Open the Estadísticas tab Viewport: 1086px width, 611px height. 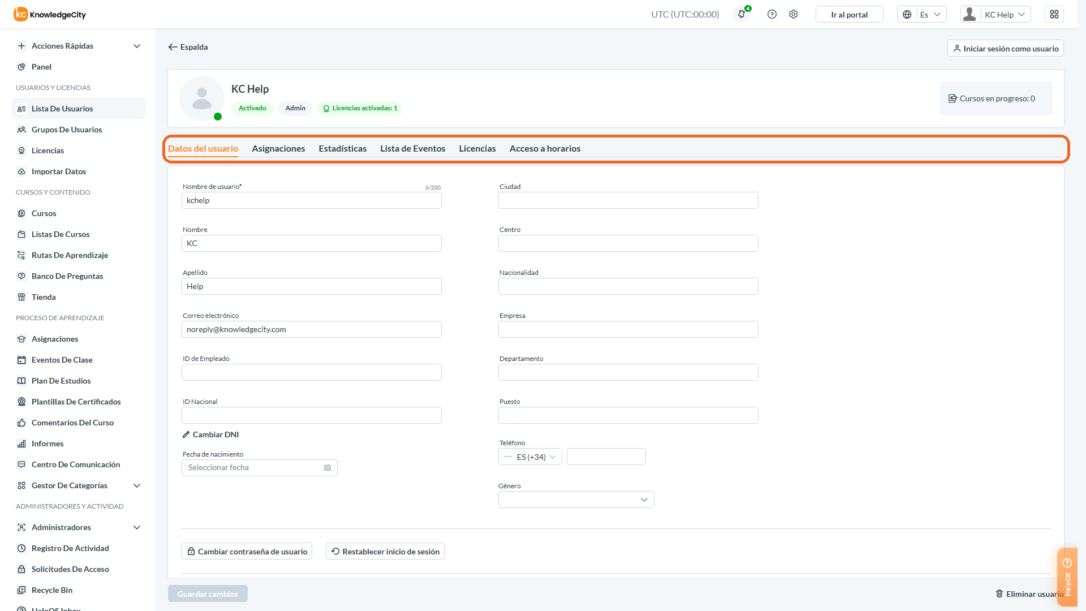(x=342, y=148)
